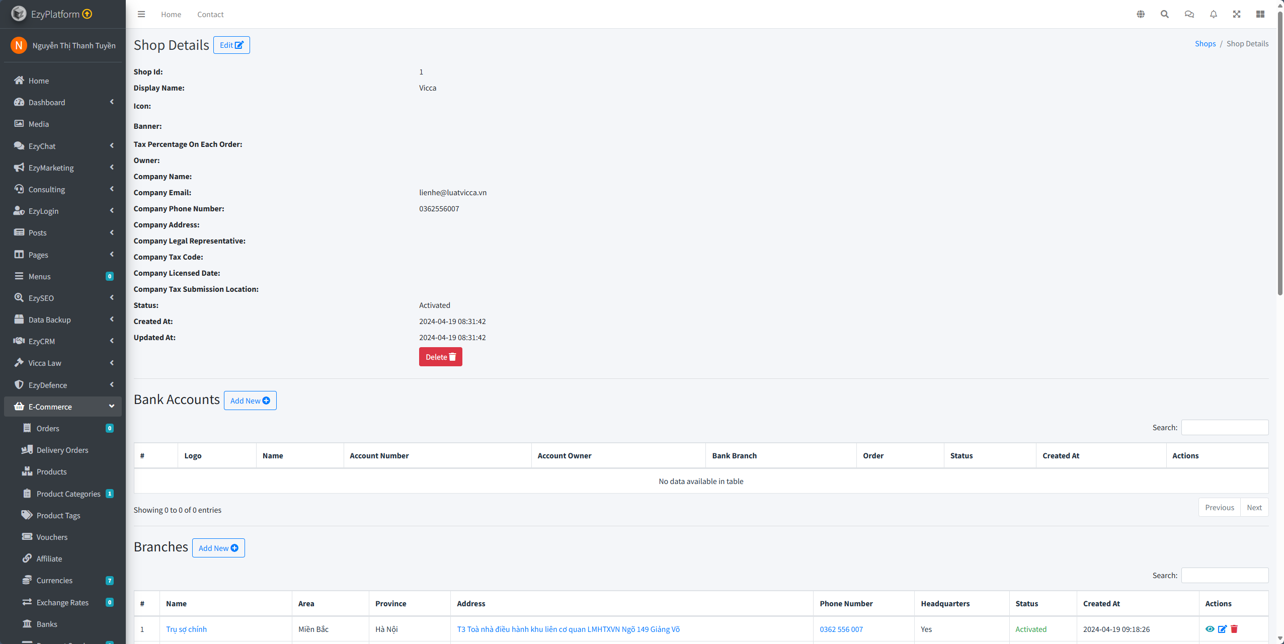Click the red trash icon in branch row
The image size is (1284, 644).
pyautogui.click(x=1234, y=629)
